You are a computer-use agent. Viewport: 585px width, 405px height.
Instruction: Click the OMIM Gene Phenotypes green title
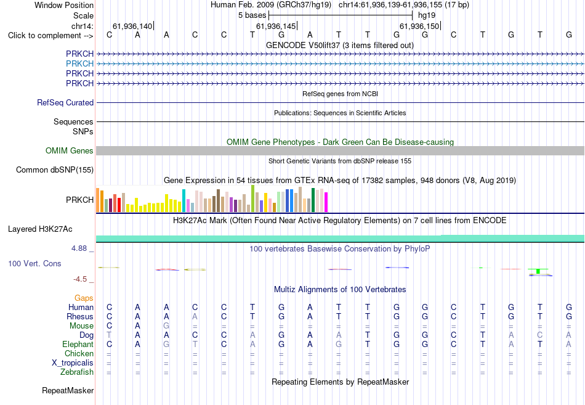(340, 142)
